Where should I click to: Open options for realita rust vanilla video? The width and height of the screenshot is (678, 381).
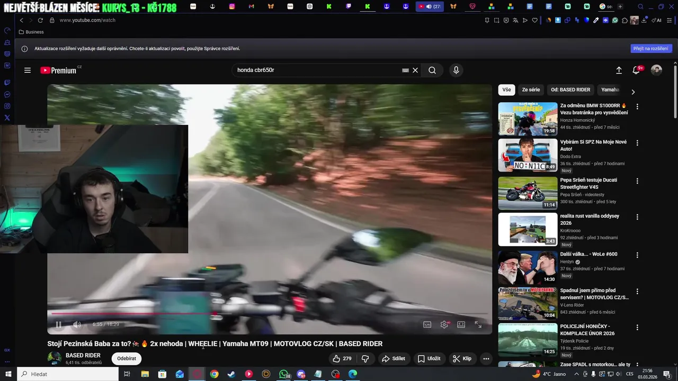point(637,217)
